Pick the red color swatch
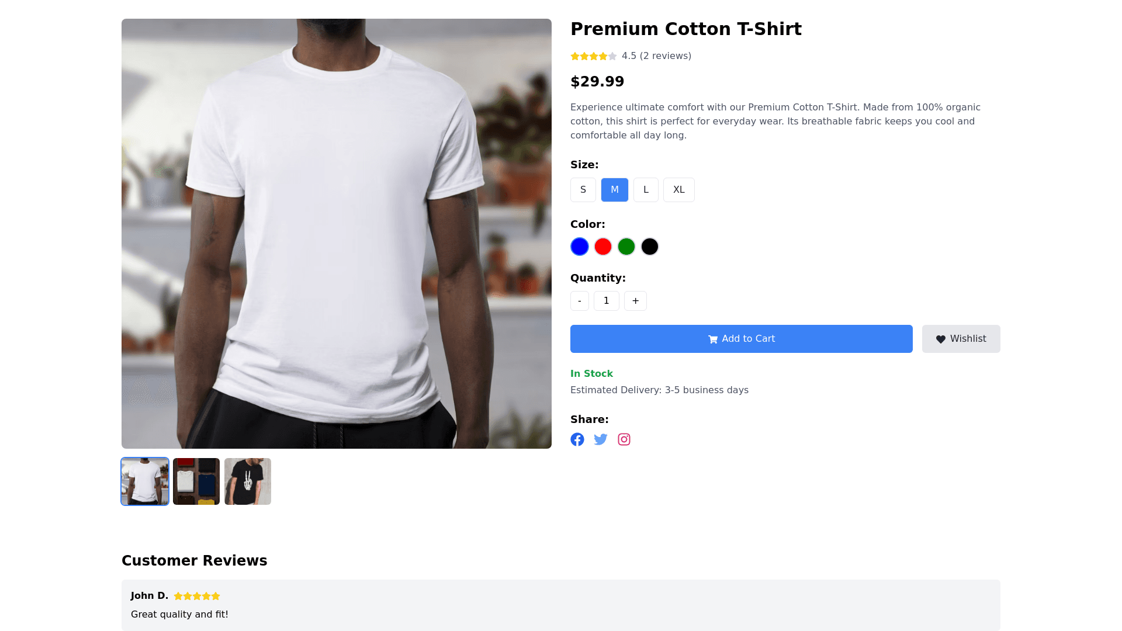The image size is (1122, 631). [603, 247]
